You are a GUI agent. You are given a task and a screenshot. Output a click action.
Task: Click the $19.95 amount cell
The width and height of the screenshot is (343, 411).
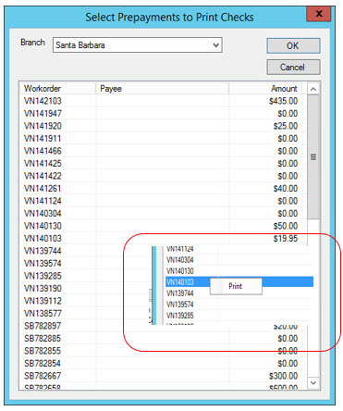pyautogui.click(x=286, y=239)
